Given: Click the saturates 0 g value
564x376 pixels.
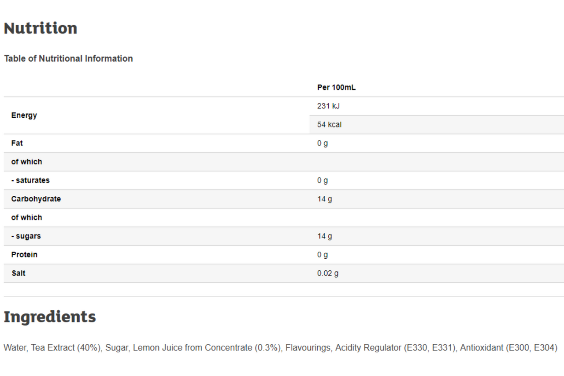Looking at the screenshot, I should (x=323, y=180).
